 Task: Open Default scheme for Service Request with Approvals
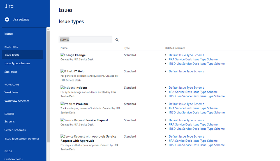(186, 136)
